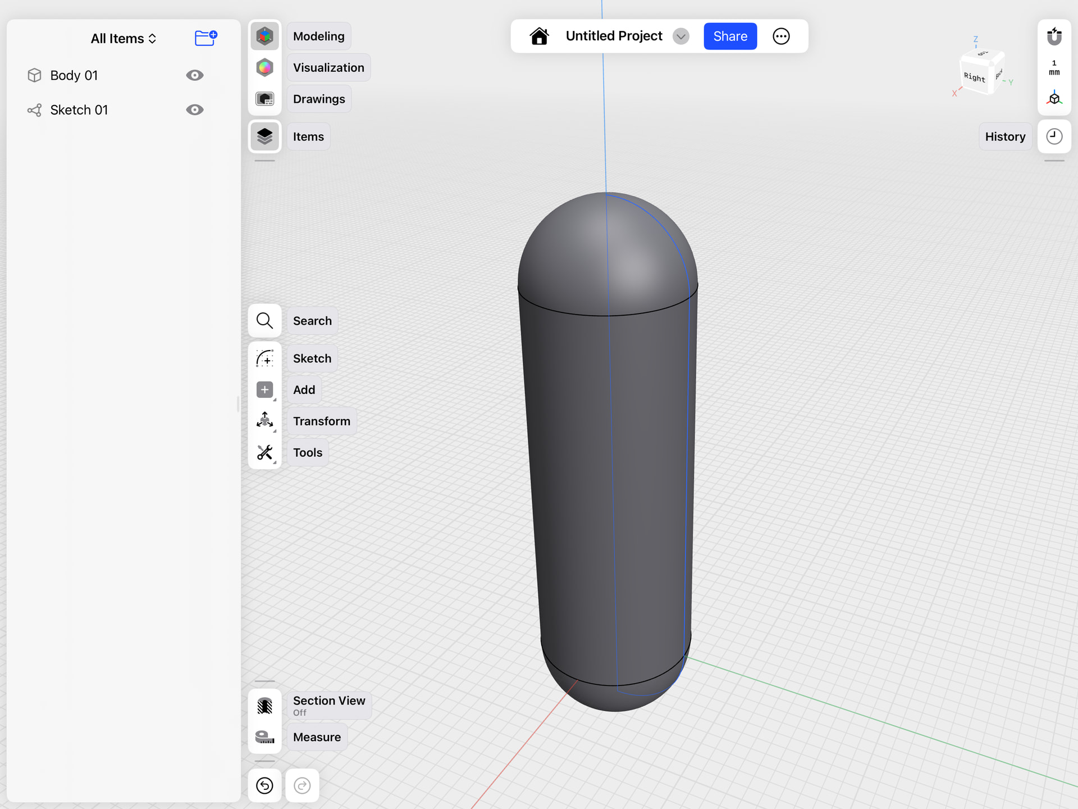
Task: Open the Sketch tool icon
Action: [x=264, y=358]
